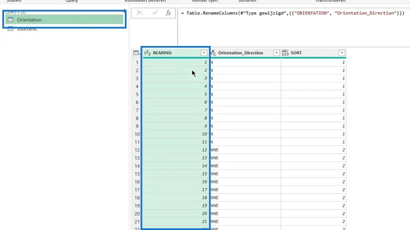Viewport: 410px width, 230px height.
Task: Select row number 16
Action: coord(137,182)
